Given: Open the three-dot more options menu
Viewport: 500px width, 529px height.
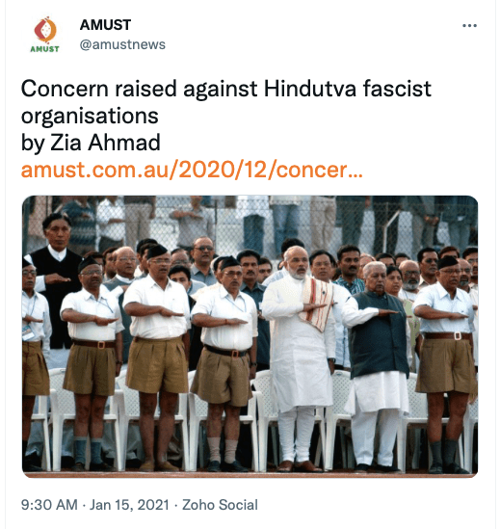Looking at the screenshot, I should tap(469, 26).
